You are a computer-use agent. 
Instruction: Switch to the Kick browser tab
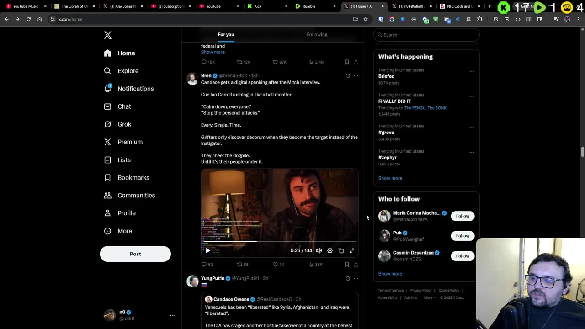(x=267, y=6)
